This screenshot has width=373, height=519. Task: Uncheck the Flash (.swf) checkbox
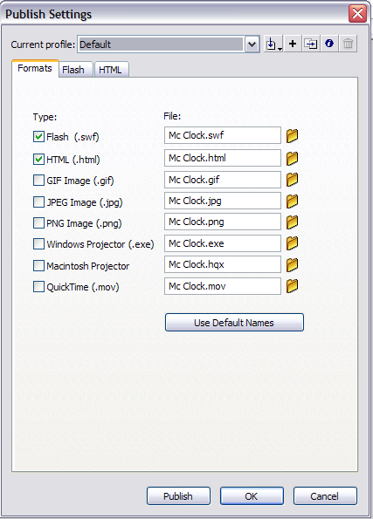(x=38, y=136)
